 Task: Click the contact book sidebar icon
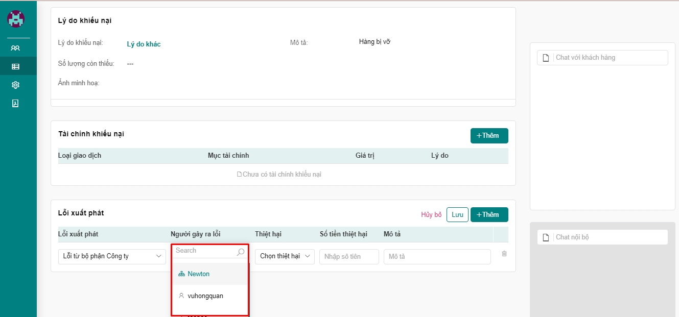pos(15,104)
